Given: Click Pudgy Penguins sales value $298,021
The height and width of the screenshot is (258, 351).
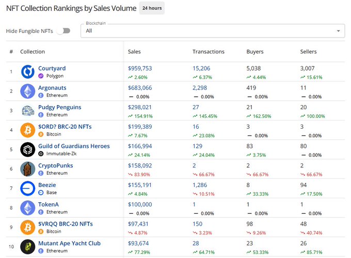Looking at the screenshot, I should 140,107.
